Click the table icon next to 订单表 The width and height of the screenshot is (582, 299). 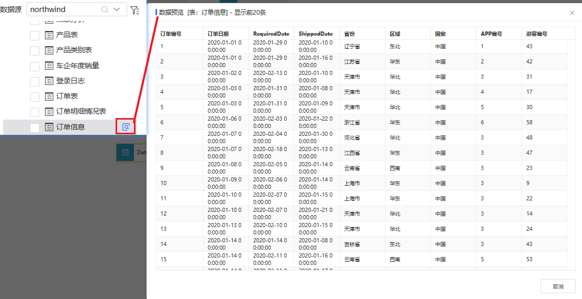(49, 97)
